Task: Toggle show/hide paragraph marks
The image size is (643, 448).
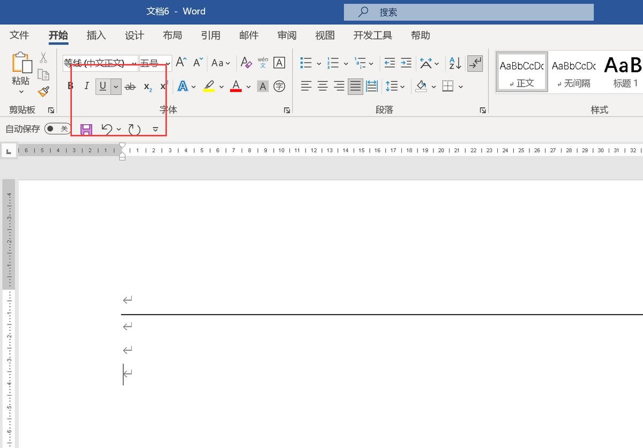Action: [475, 63]
